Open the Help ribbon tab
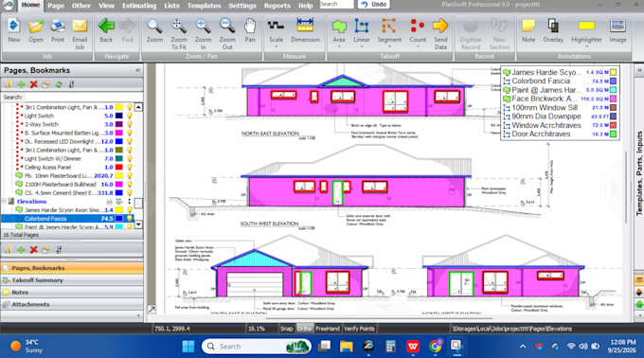This screenshot has height=358, width=644. point(305,6)
